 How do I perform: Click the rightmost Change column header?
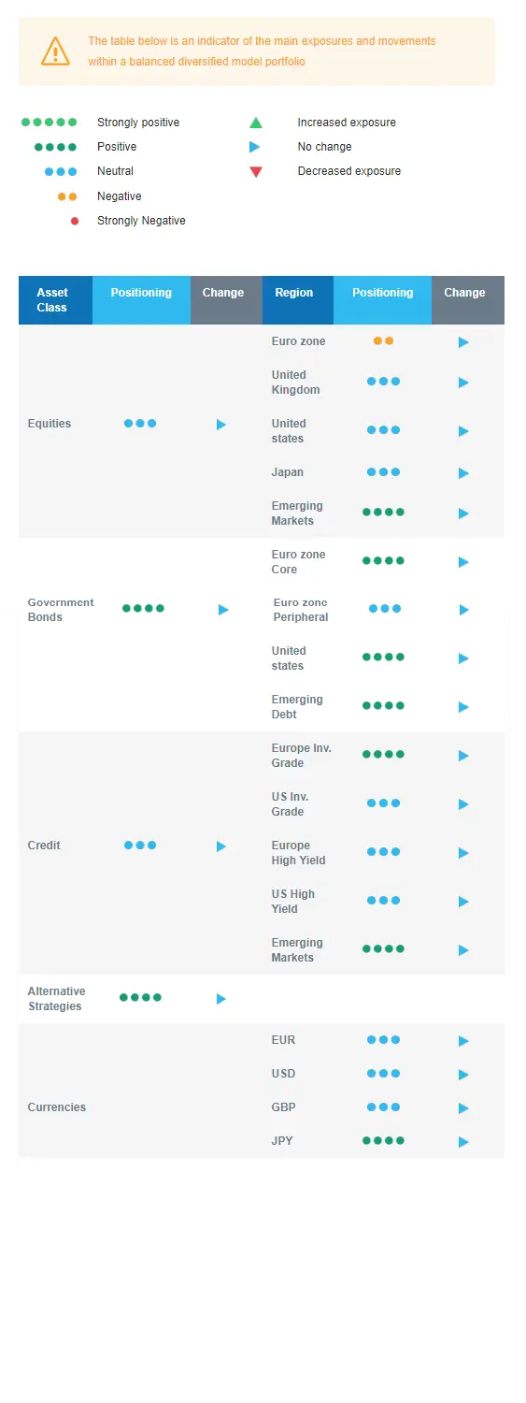pyautogui.click(x=468, y=300)
